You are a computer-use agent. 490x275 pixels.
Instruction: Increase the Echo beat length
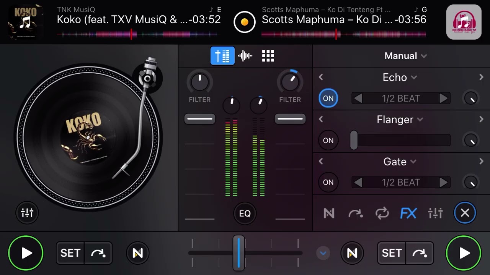(x=443, y=99)
